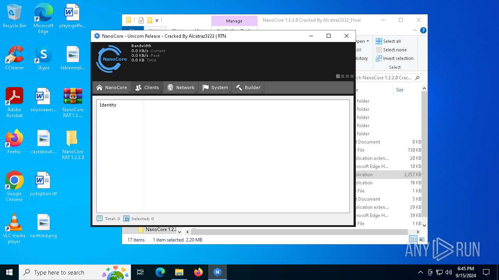This screenshot has width=499, height=280.
Task: Click the NanoCore logo in header
Action: [x=111, y=59]
